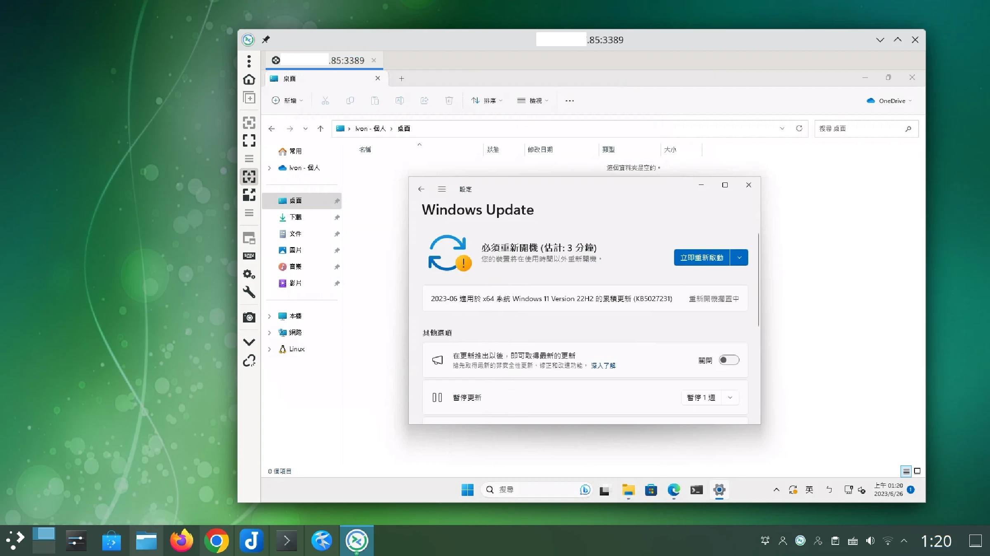Open the 檢視 view menu
This screenshot has height=556, width=990.
(x=533, y=100)
